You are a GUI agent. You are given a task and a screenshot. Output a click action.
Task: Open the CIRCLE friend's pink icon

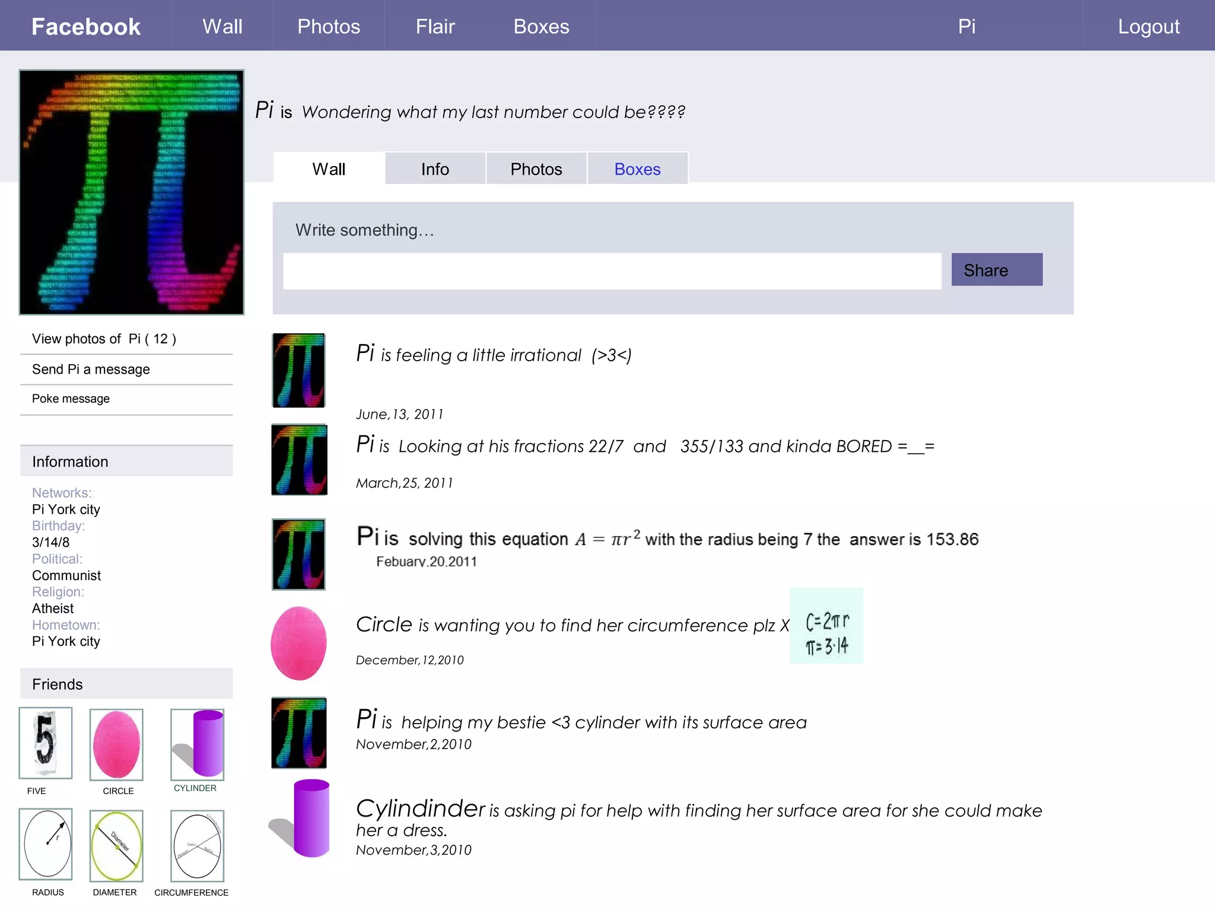[x=116, y=744]
